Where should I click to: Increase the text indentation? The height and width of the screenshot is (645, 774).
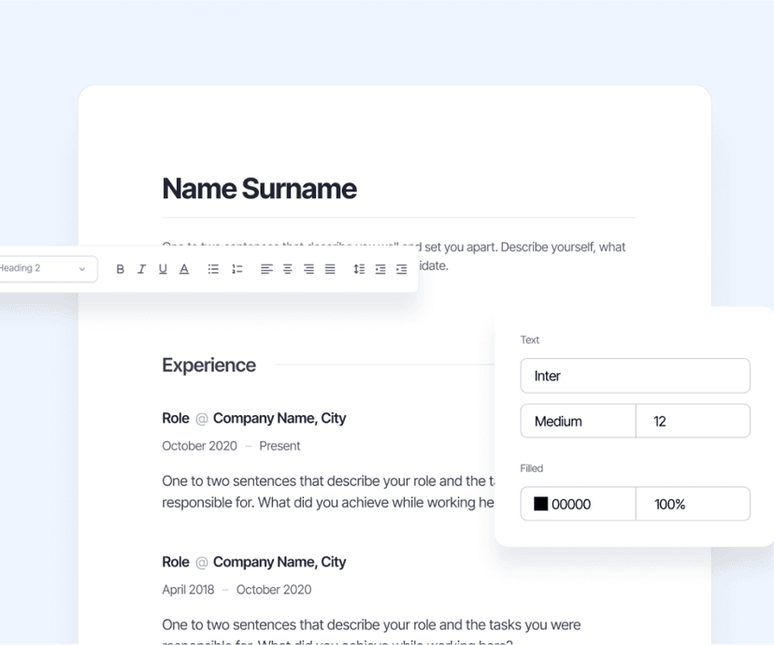pos(401,268)
